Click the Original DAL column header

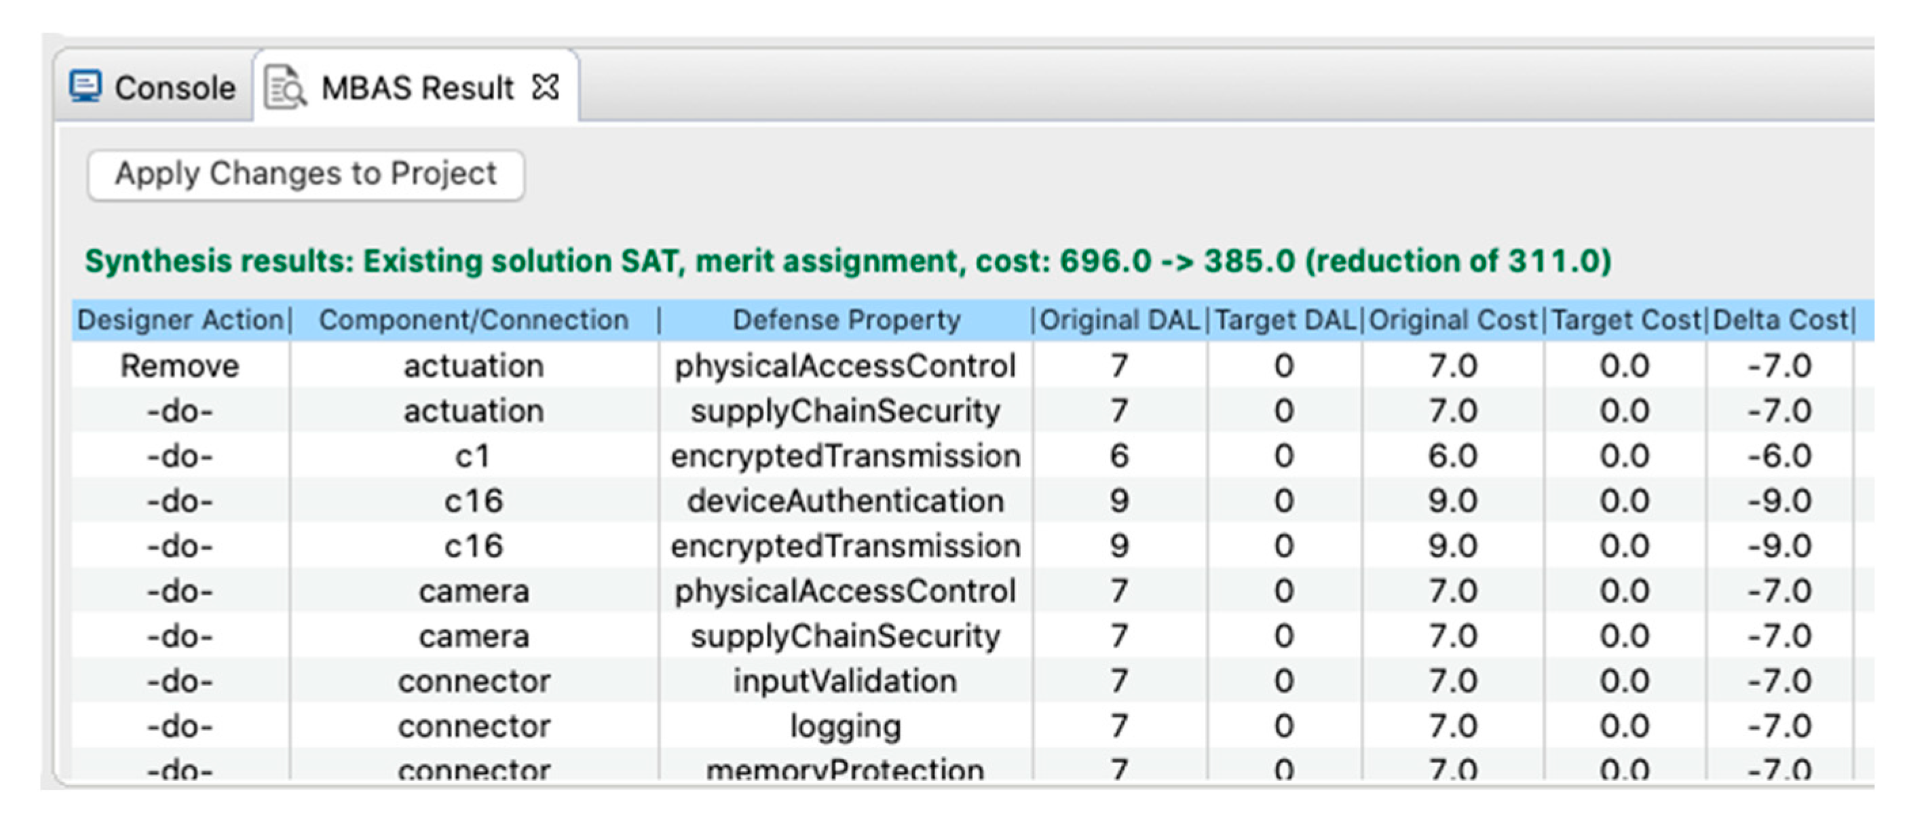[x=1119, y=320]
